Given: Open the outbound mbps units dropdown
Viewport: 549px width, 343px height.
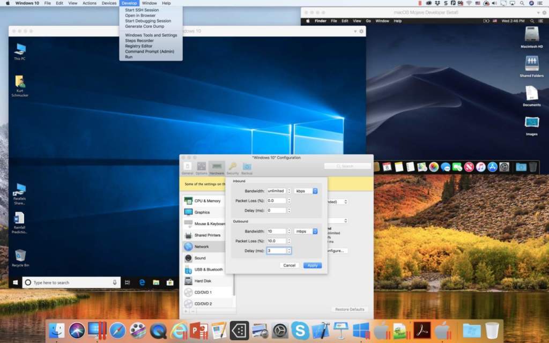Looking at the screenshot, I should point(305,231).
